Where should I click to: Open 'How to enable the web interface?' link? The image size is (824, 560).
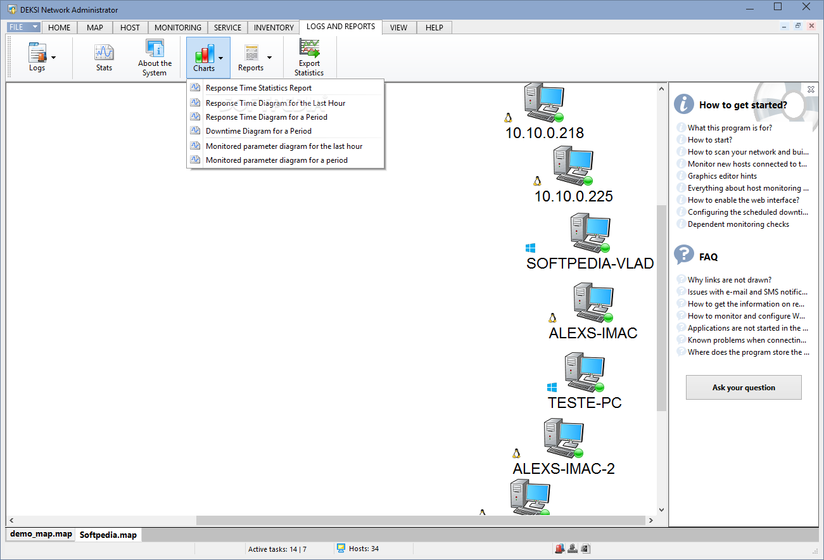744,200
